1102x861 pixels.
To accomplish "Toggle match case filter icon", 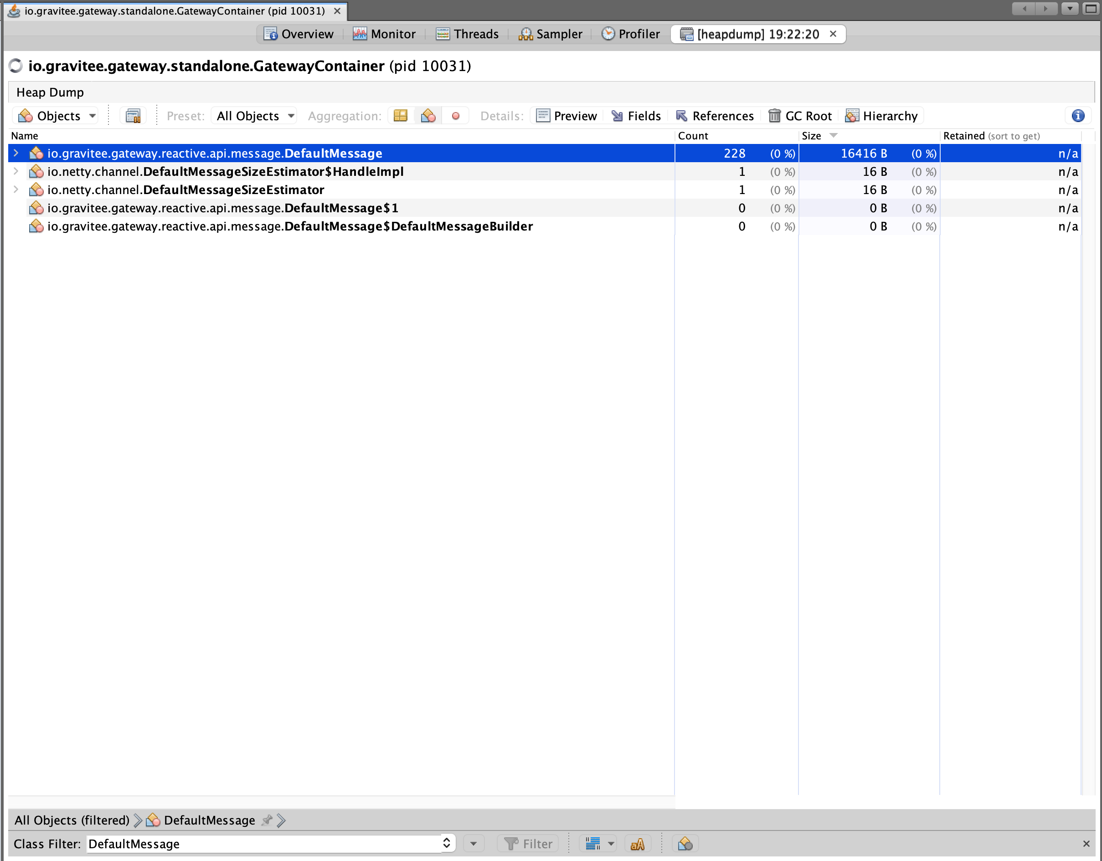I will [637, 844].
